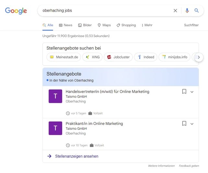Click 'In der Nähe von Oberhaching' text
208x173 pixels.
(x=71, y=80)
